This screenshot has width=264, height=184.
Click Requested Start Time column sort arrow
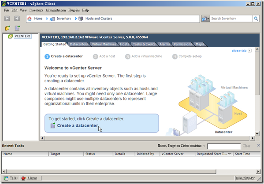click(229, 154)
